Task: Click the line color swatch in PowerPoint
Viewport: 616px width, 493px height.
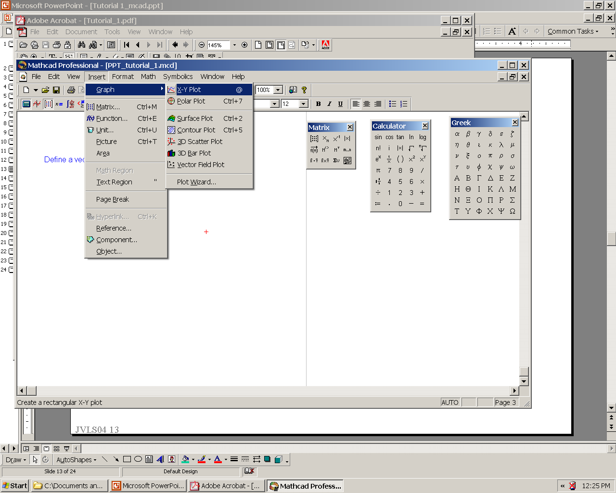Action: pyautogui.click(x=202, y=460)
